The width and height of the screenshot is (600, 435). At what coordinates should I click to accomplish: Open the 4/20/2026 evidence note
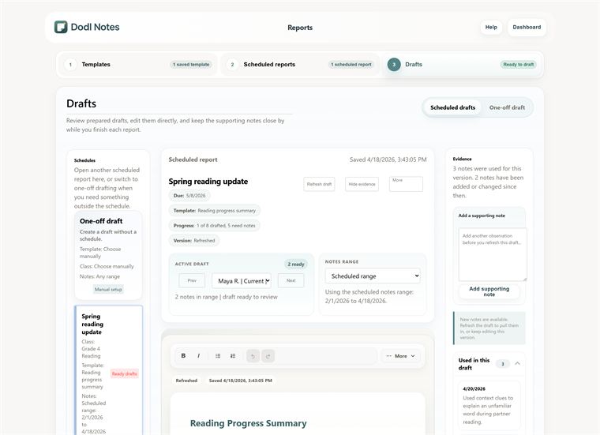tap(489, 405)
